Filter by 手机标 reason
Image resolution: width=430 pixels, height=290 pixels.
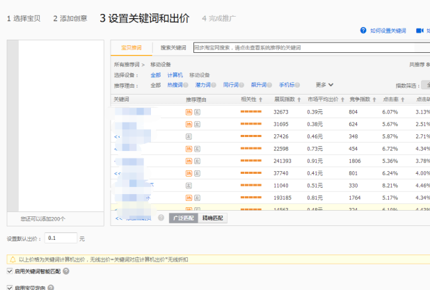click(x=287, y=85)
